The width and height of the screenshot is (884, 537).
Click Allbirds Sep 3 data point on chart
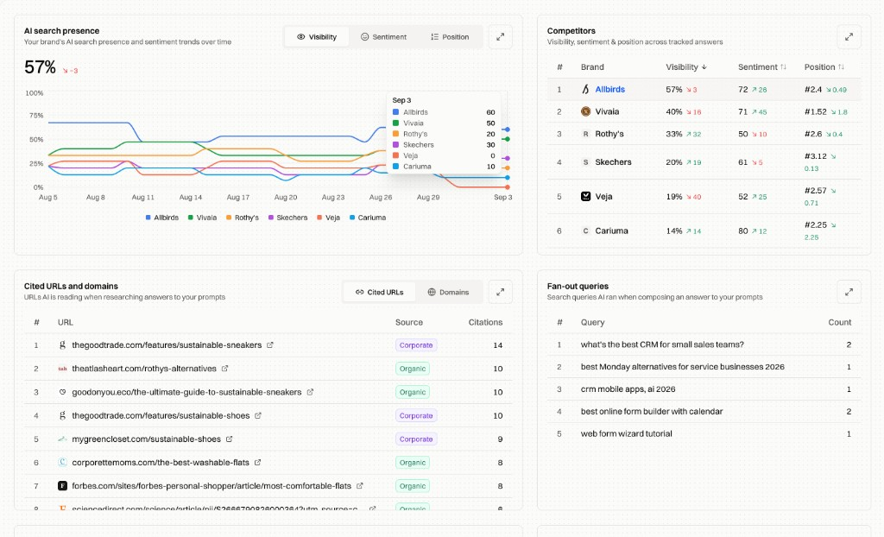pyautogui.click(x=508, y=130)
